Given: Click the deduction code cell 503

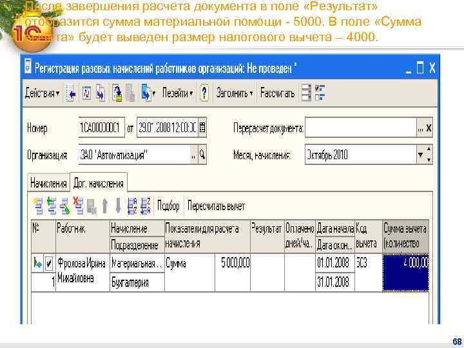Looking at the screenshot, I should coord(369,272).
